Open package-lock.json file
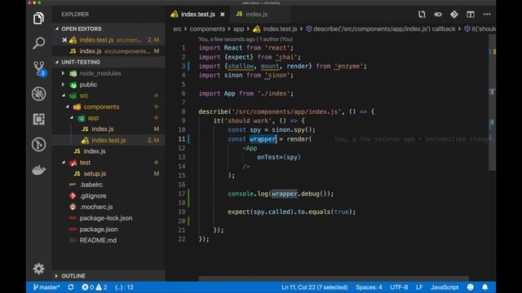This screenshot has height=293, width=522. click(x=105, y=218)
